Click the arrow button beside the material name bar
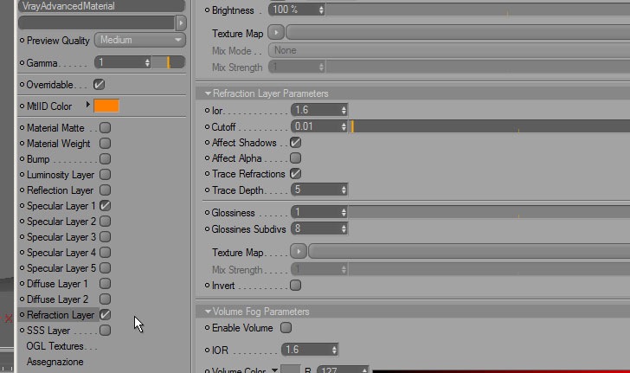Viewport: 630px width, 373px height. (181, 23)
